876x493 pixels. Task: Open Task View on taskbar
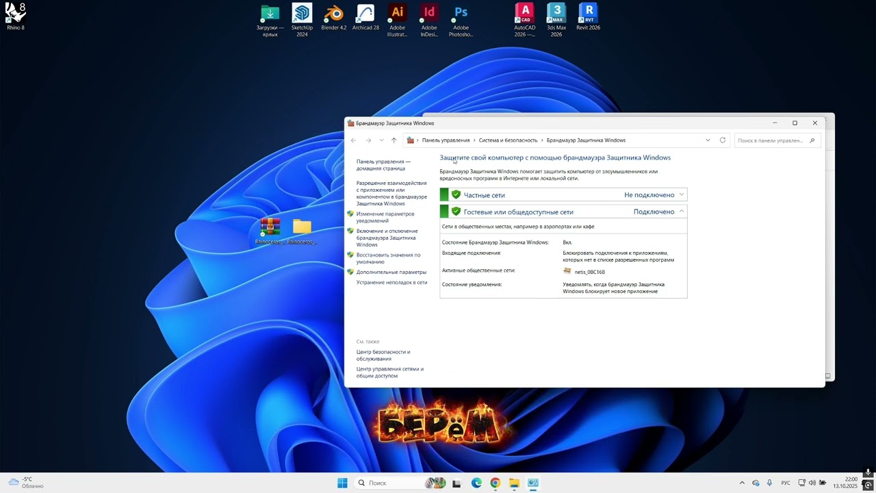(456, 483)
